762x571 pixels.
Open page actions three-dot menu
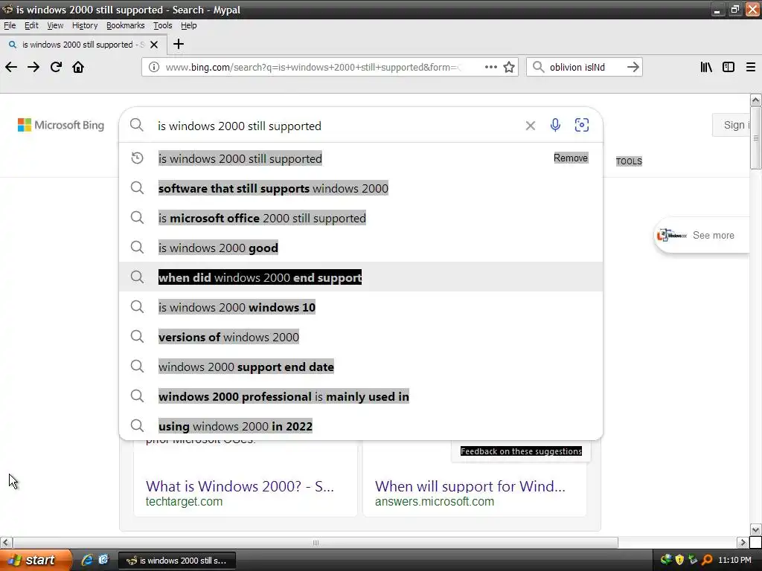coord(491,67)
